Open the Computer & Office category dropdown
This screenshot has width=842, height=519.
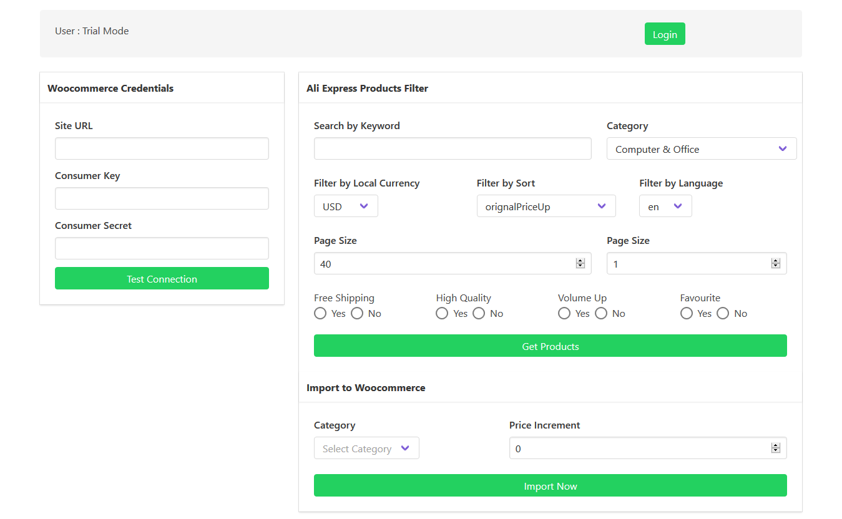tap(702, 148)
